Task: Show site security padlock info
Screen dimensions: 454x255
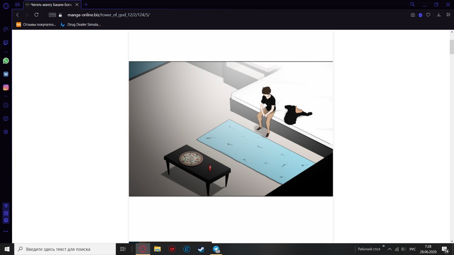Action: tap(60, 15)
